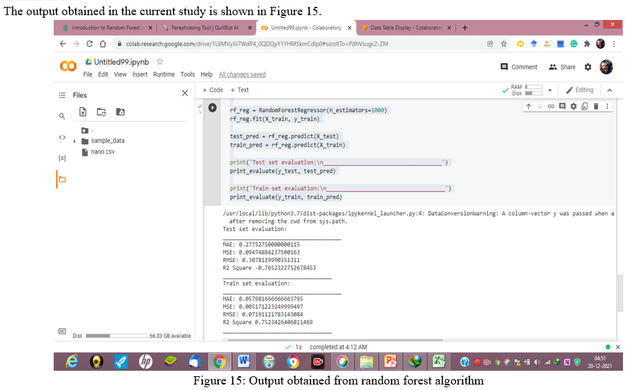Open the Edit menu
Viewport: 634px width, 390px height.
[103, 74]
